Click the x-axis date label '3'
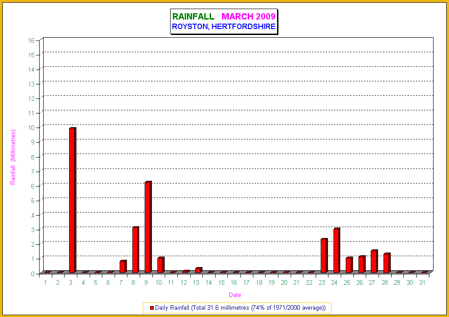The height and width of the screenshot is (317, 449). 71,282
